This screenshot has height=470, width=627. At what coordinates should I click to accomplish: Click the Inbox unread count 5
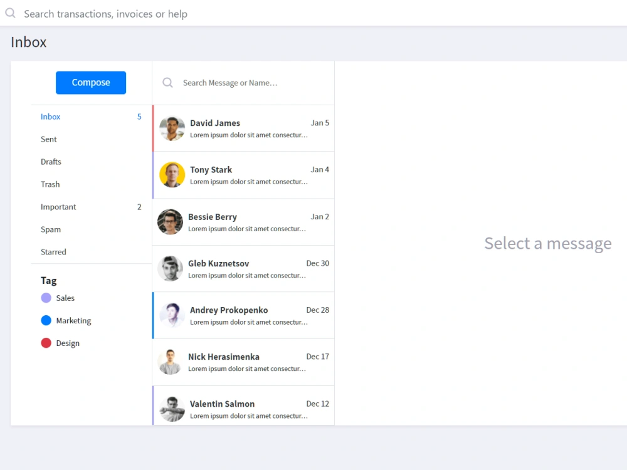(139, 117)
